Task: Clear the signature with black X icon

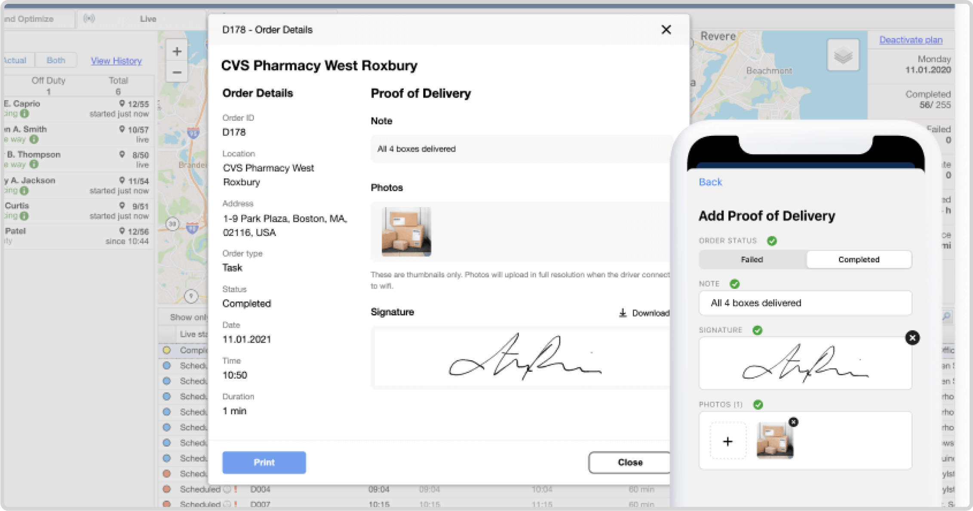Action: tap(912, 338)
